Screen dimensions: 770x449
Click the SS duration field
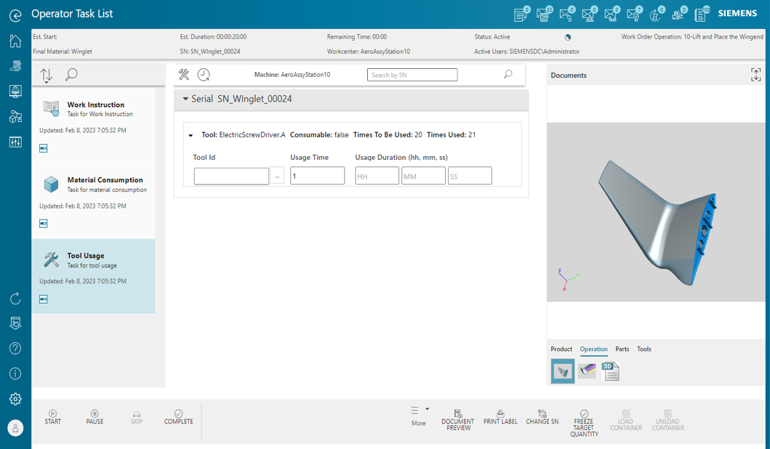tap(470, 176)
